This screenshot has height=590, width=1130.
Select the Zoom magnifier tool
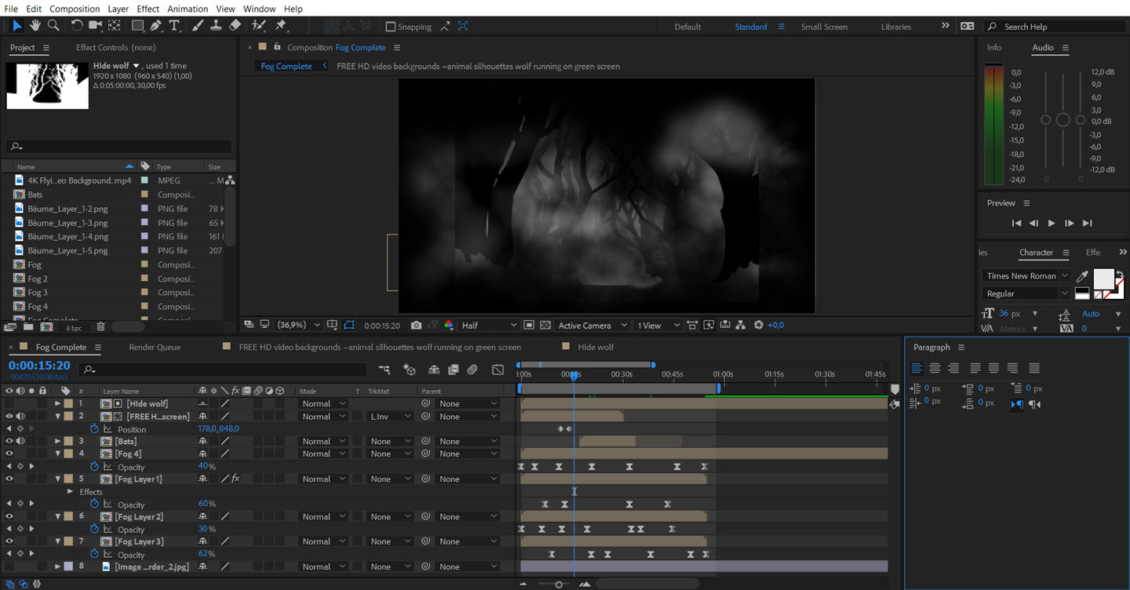[53, 26]
